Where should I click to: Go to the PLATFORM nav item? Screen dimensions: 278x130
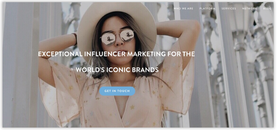click(x=207, y=9)
